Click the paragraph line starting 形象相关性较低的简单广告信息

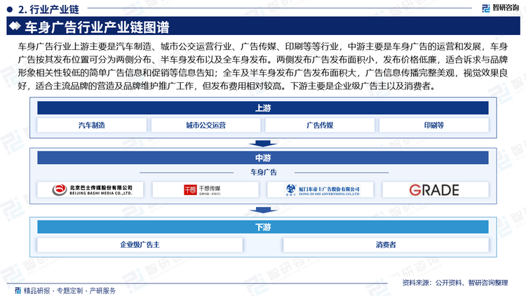(263, 73)
